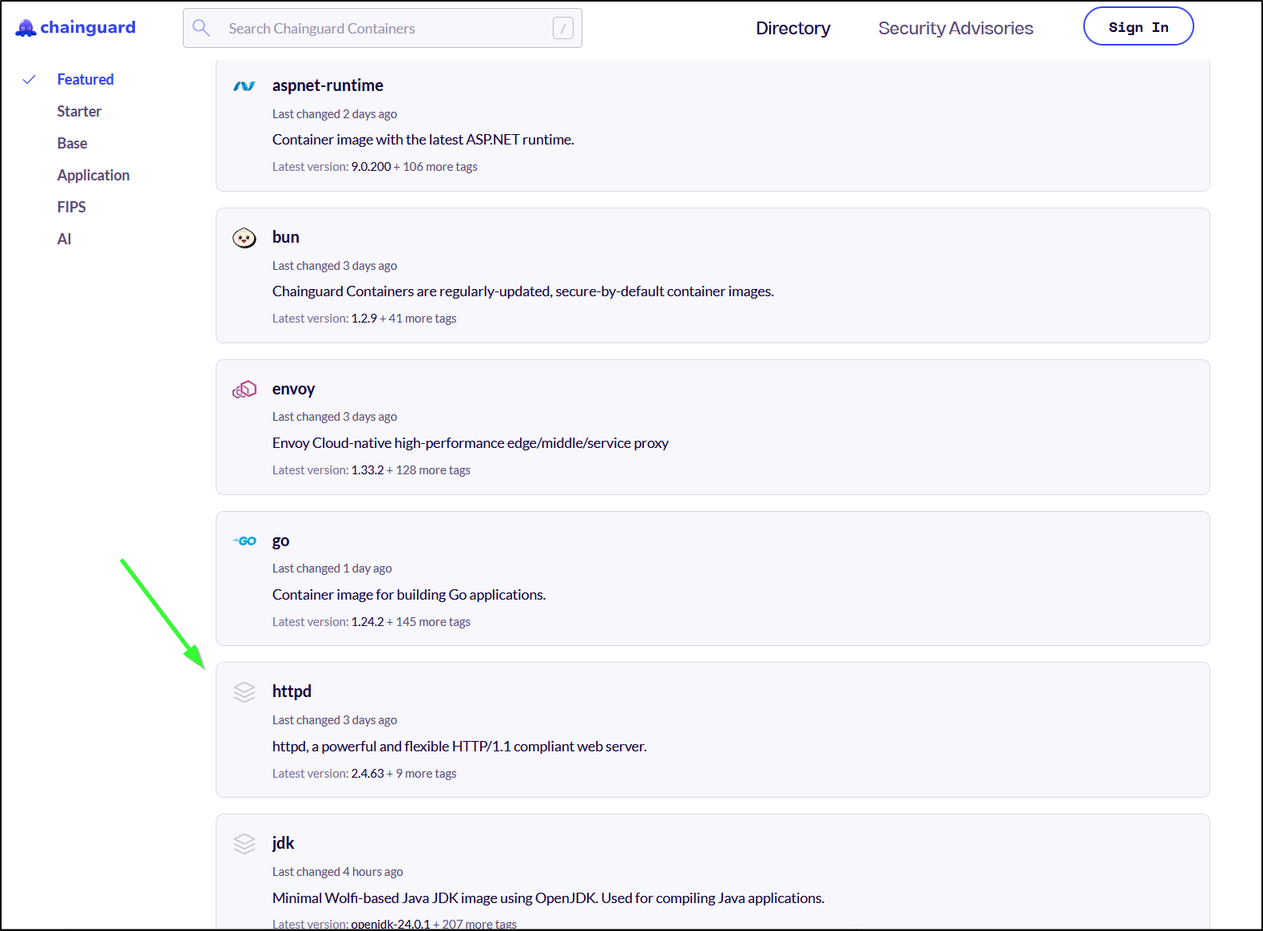This screenshot has width=1263, height=931.
Task: Click bun version 1.2.9 text
Action: pyautogui.click(x=364, y=319)
